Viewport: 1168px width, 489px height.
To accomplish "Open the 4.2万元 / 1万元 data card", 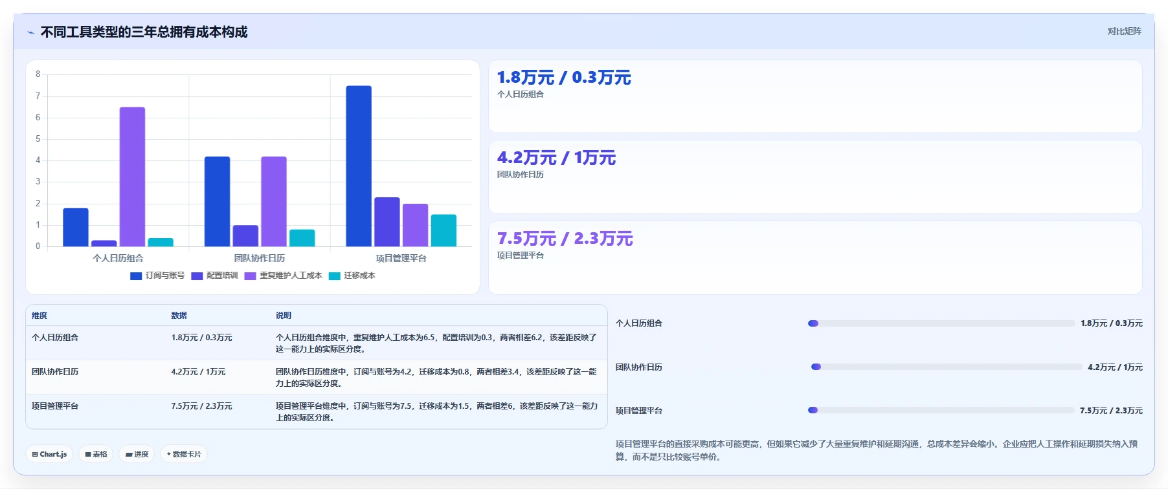I will pos(815,177).
